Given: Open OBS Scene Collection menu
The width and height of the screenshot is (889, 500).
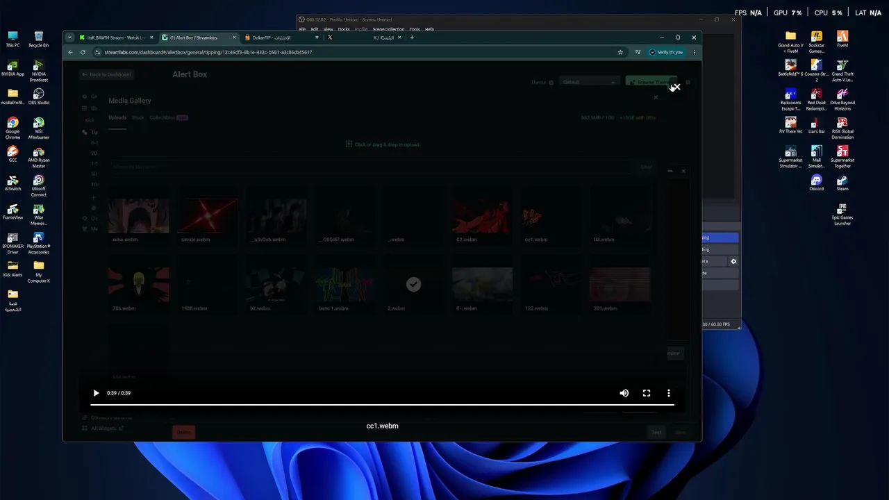Looking at the screenshot, I should point(388,29).
